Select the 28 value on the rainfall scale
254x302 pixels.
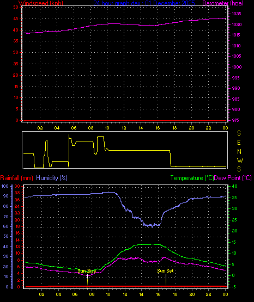coord(17,193)
